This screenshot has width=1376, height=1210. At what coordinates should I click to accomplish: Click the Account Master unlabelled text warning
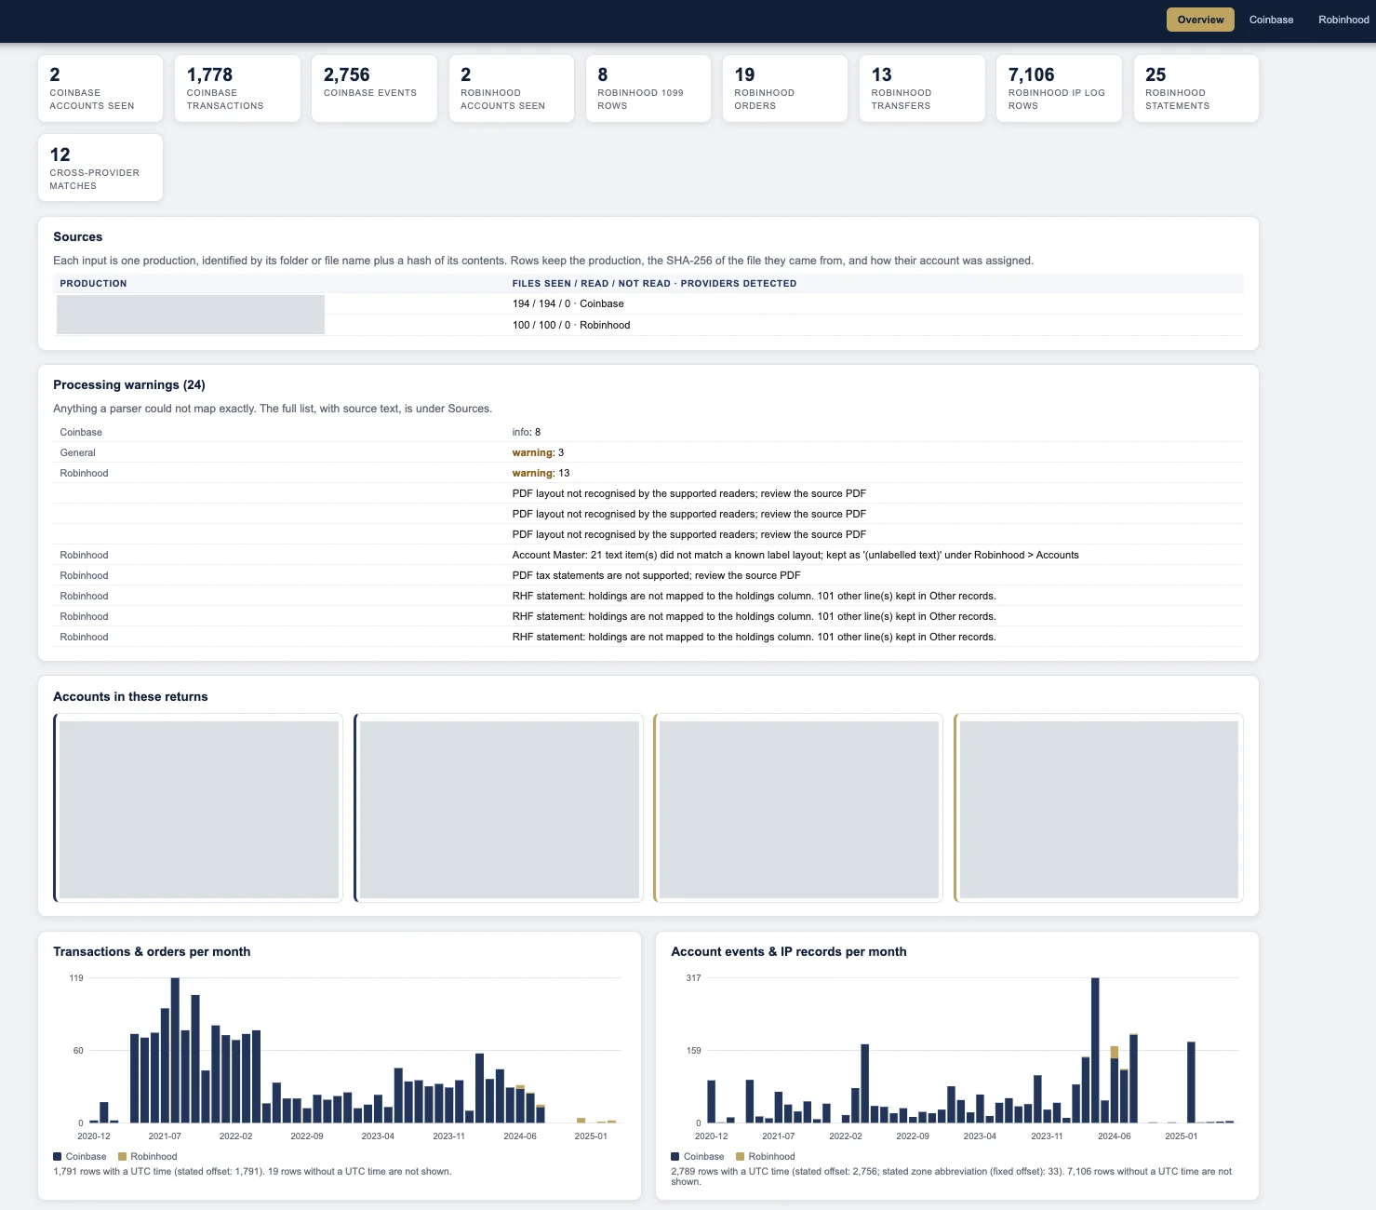coord(648,555)
